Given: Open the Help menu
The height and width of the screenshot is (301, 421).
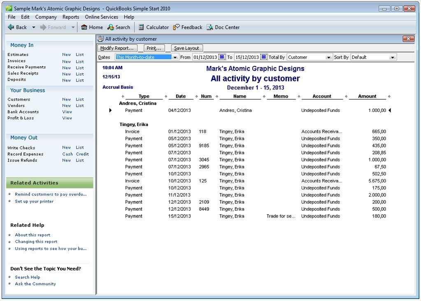Looking at the screenshot, I should [x=129, y=17].
